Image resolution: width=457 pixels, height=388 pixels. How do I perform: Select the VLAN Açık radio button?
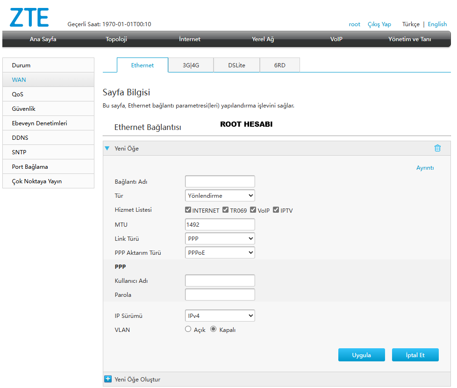click(188, 329)
